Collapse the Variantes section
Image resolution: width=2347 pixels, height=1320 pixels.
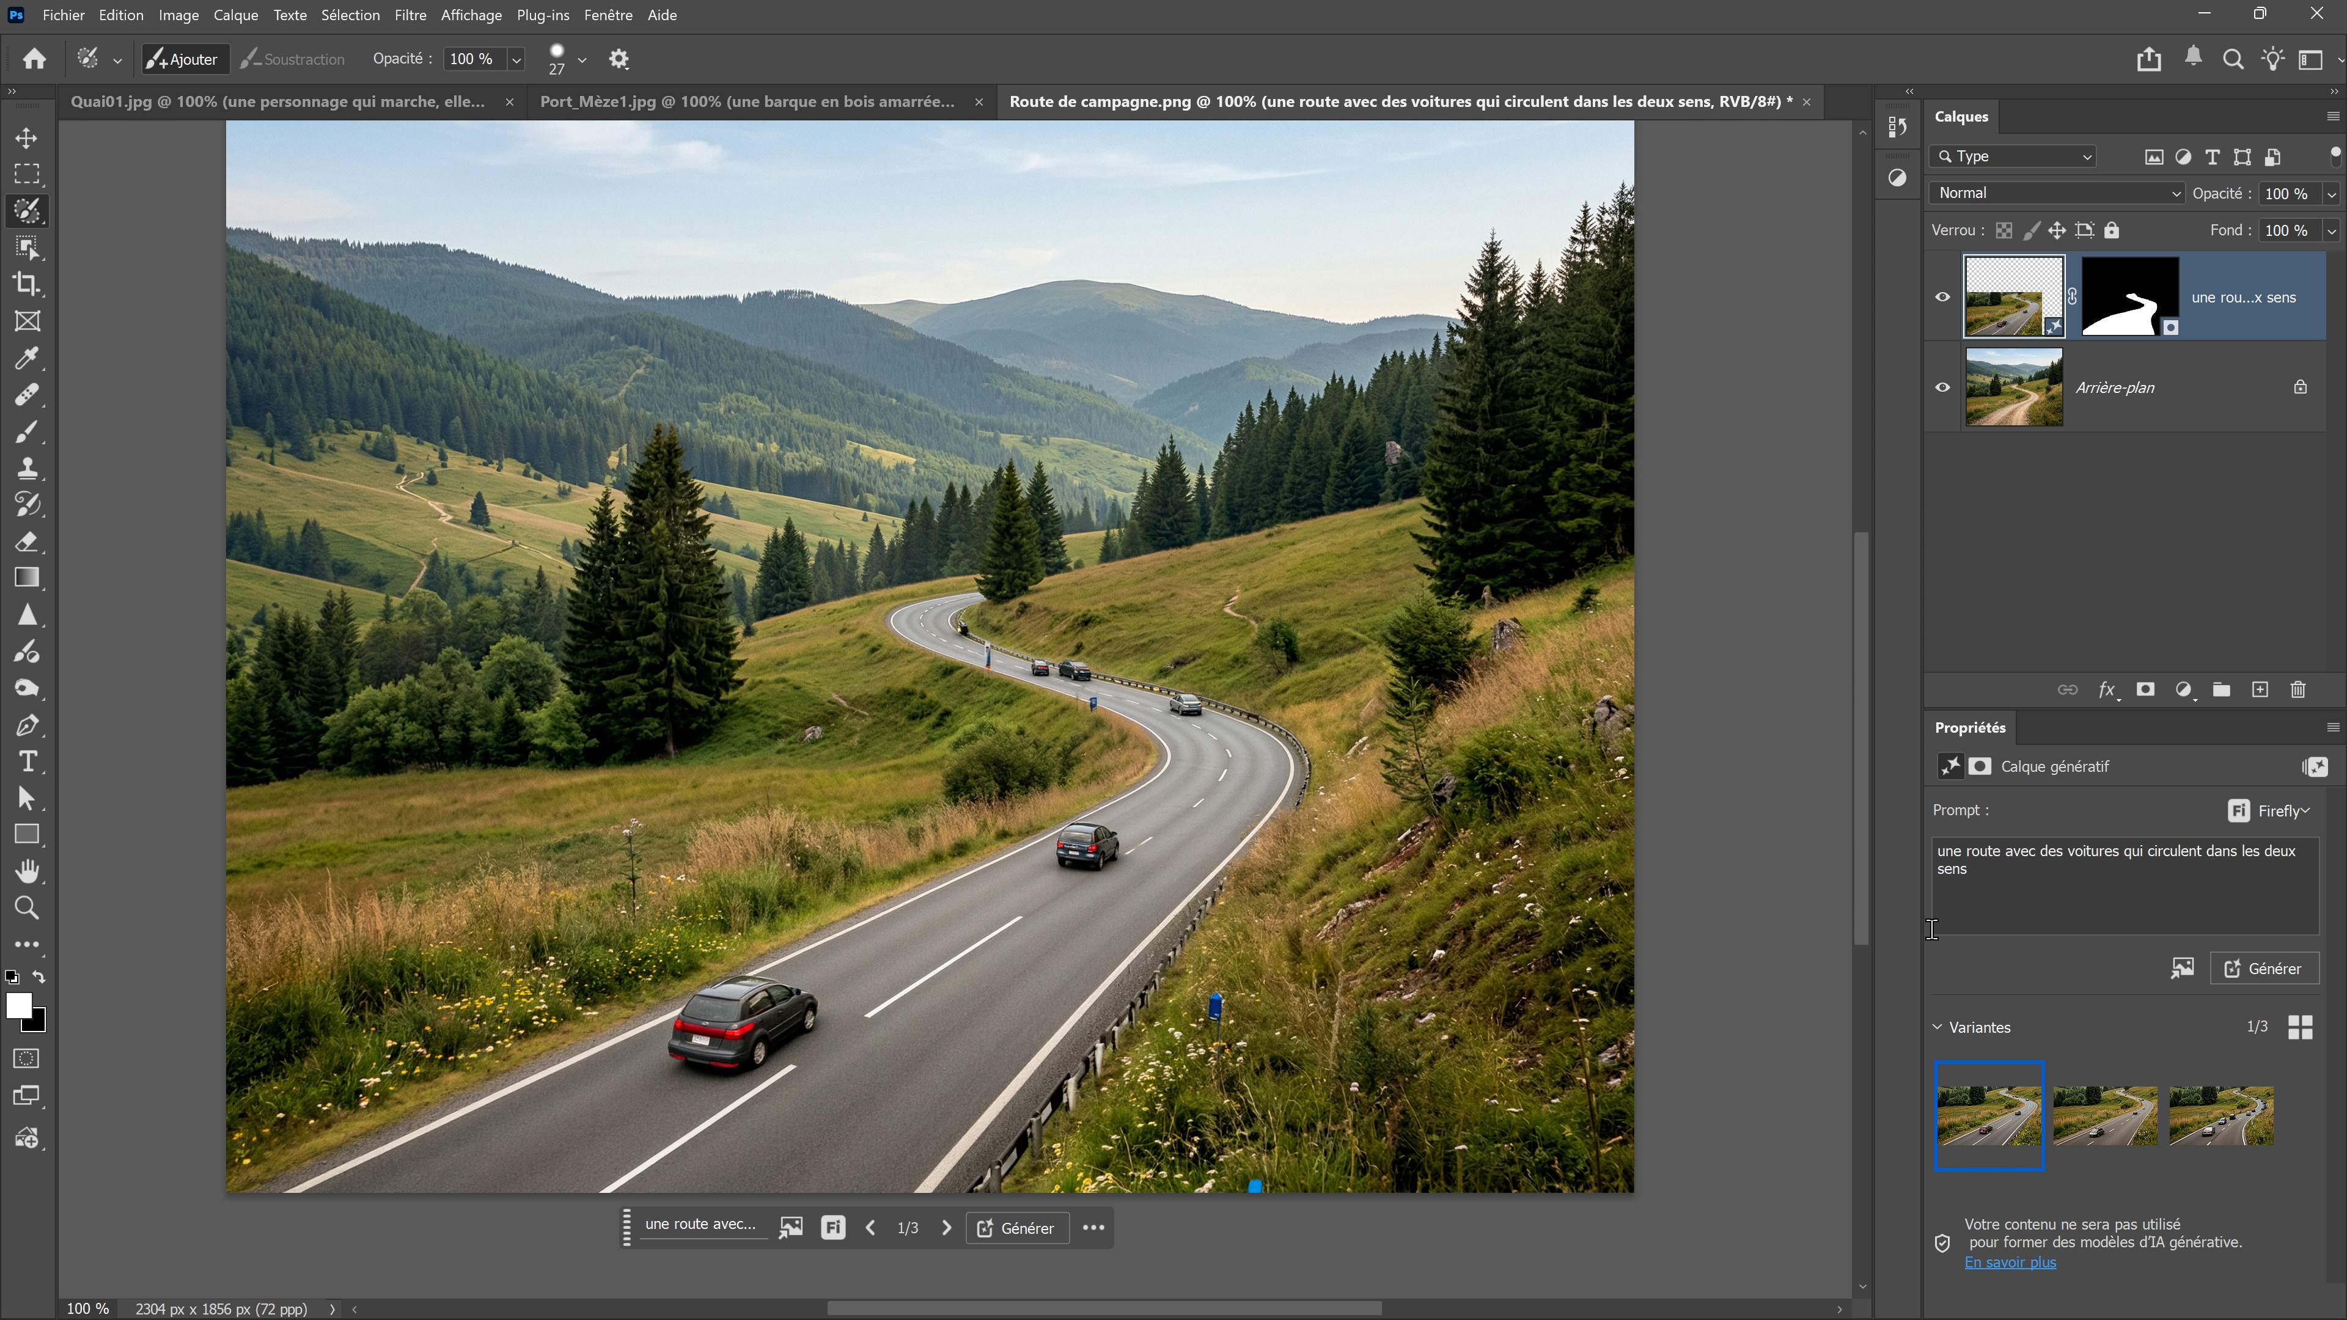1938,1027
